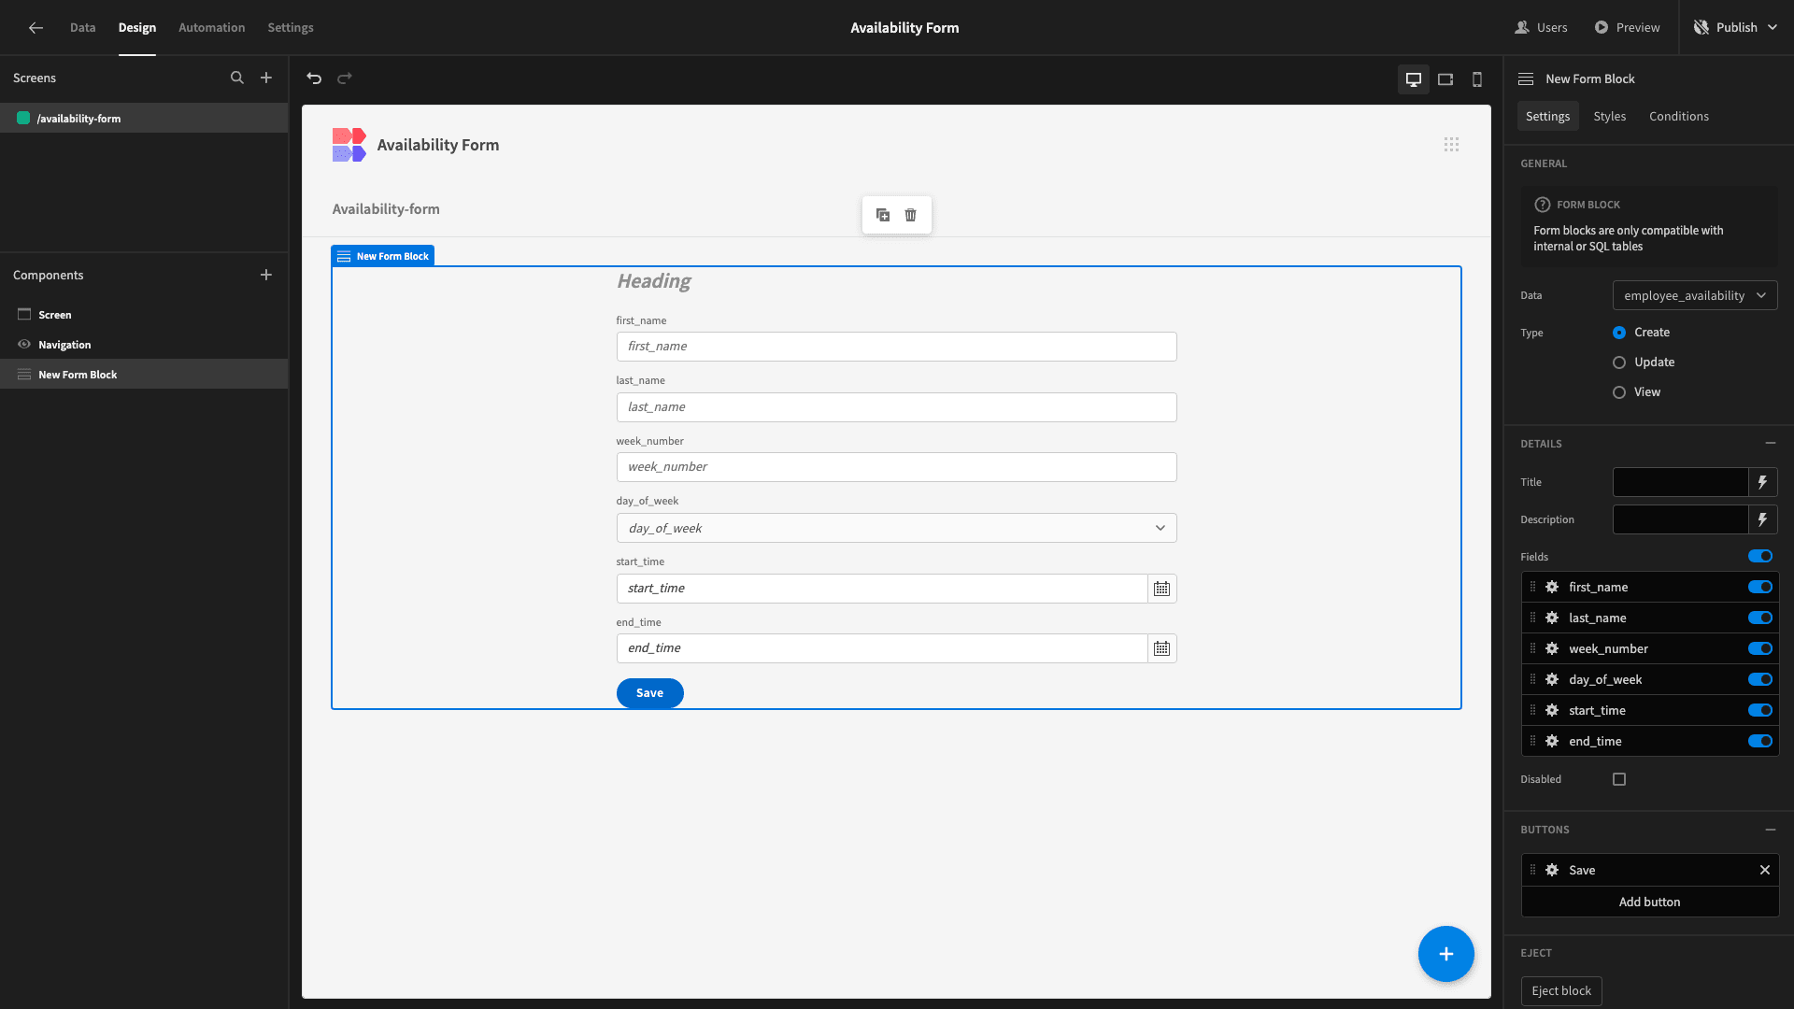Toggle the last_name field switch

[1760, 618]
